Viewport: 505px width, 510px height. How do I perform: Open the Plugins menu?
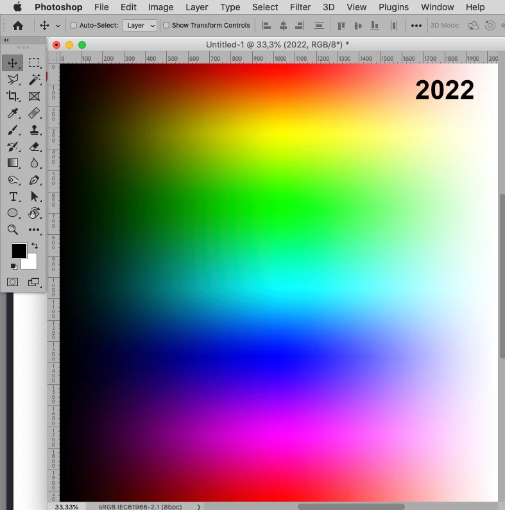pos(394,7)
